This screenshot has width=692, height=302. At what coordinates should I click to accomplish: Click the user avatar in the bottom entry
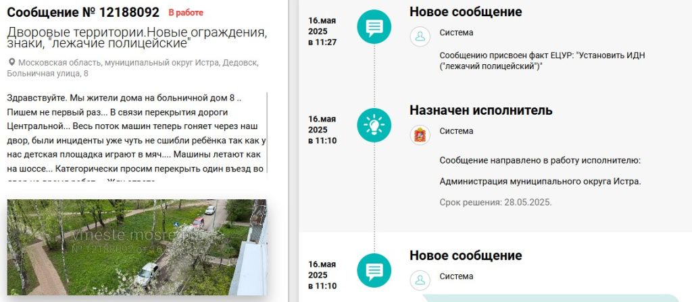pos(420,280)
